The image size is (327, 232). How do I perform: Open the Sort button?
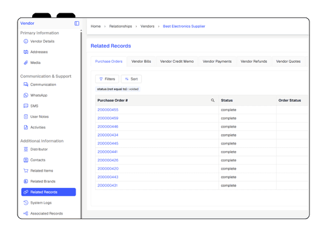click(x=131, y=79)
